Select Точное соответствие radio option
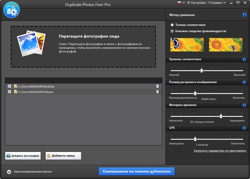Image resolution: width=250 pixels, height=179 pixels. (172, 24)
